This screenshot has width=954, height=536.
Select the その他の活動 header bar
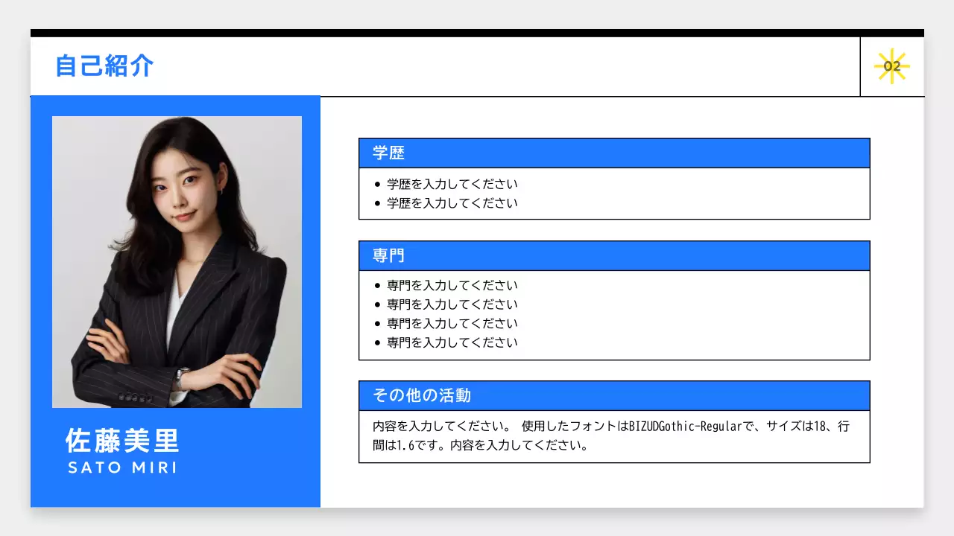(x=614, y=395)
